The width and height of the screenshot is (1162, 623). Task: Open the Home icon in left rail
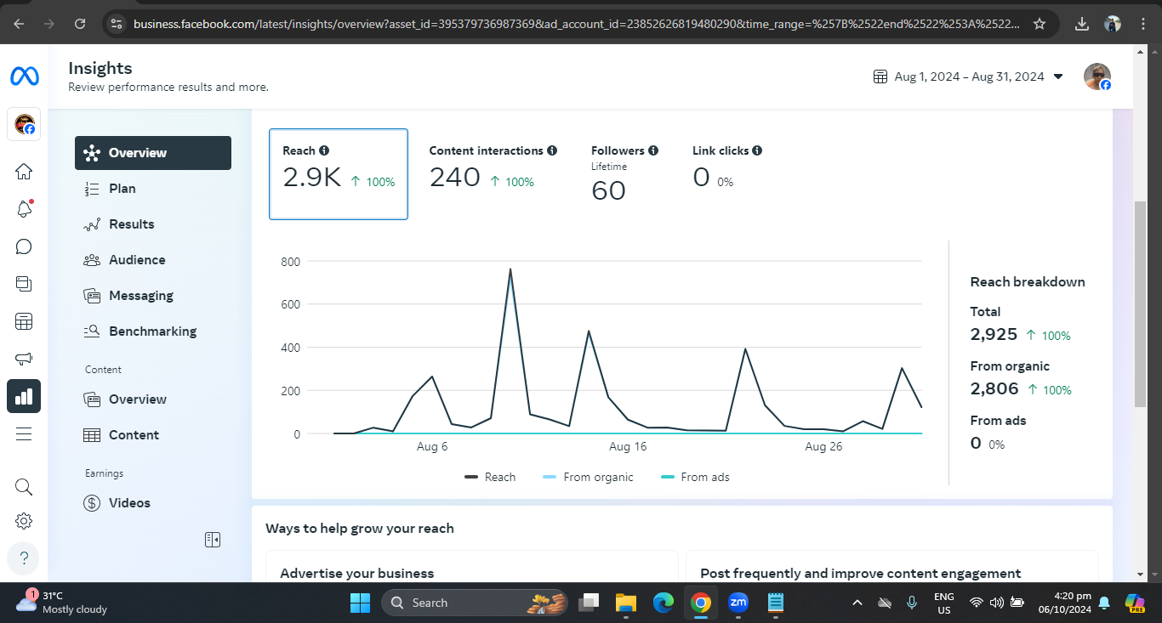point(24,172)
